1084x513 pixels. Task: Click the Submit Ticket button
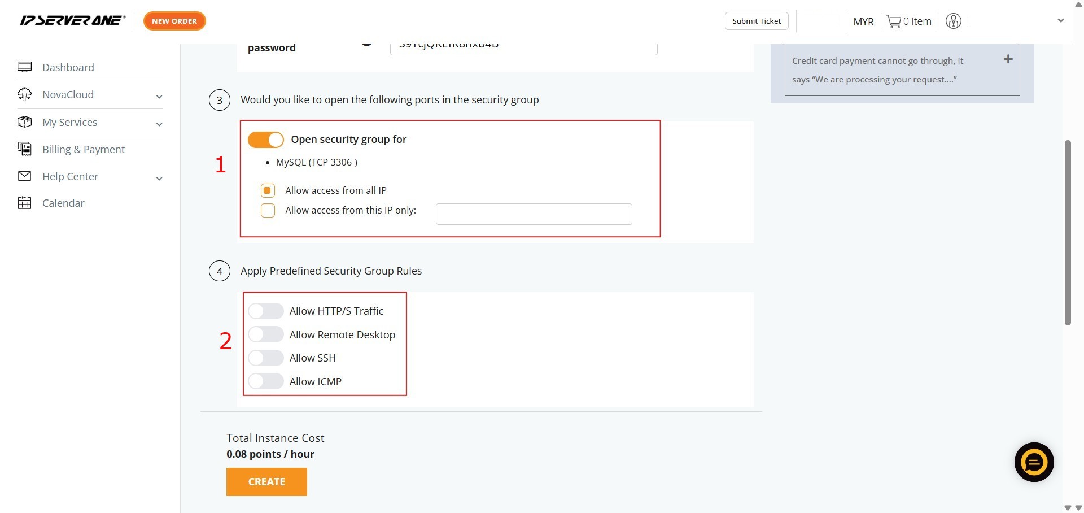756,21
